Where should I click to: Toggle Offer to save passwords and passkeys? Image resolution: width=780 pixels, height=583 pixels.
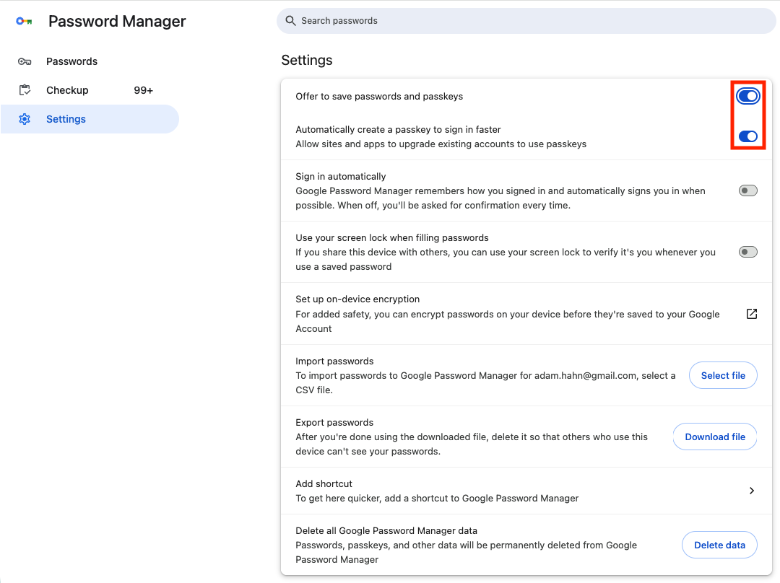tap(747, 96)
